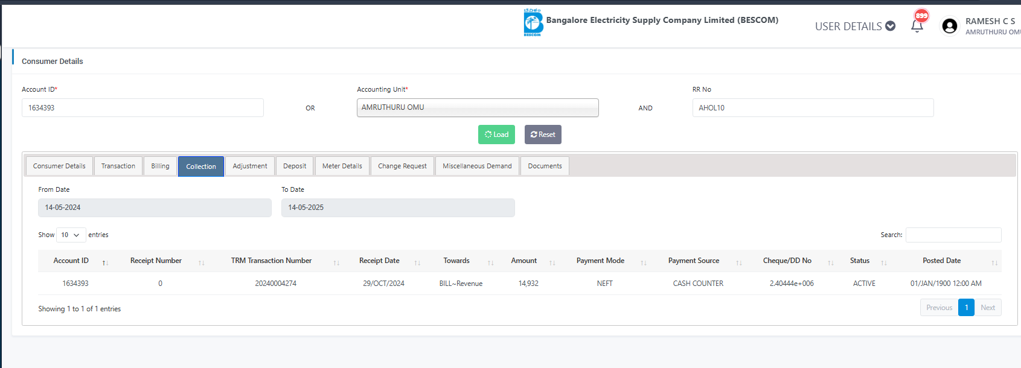Sort by Cheque/DD No column arrows
The image size is (1021, 368).
coord(831,262)
